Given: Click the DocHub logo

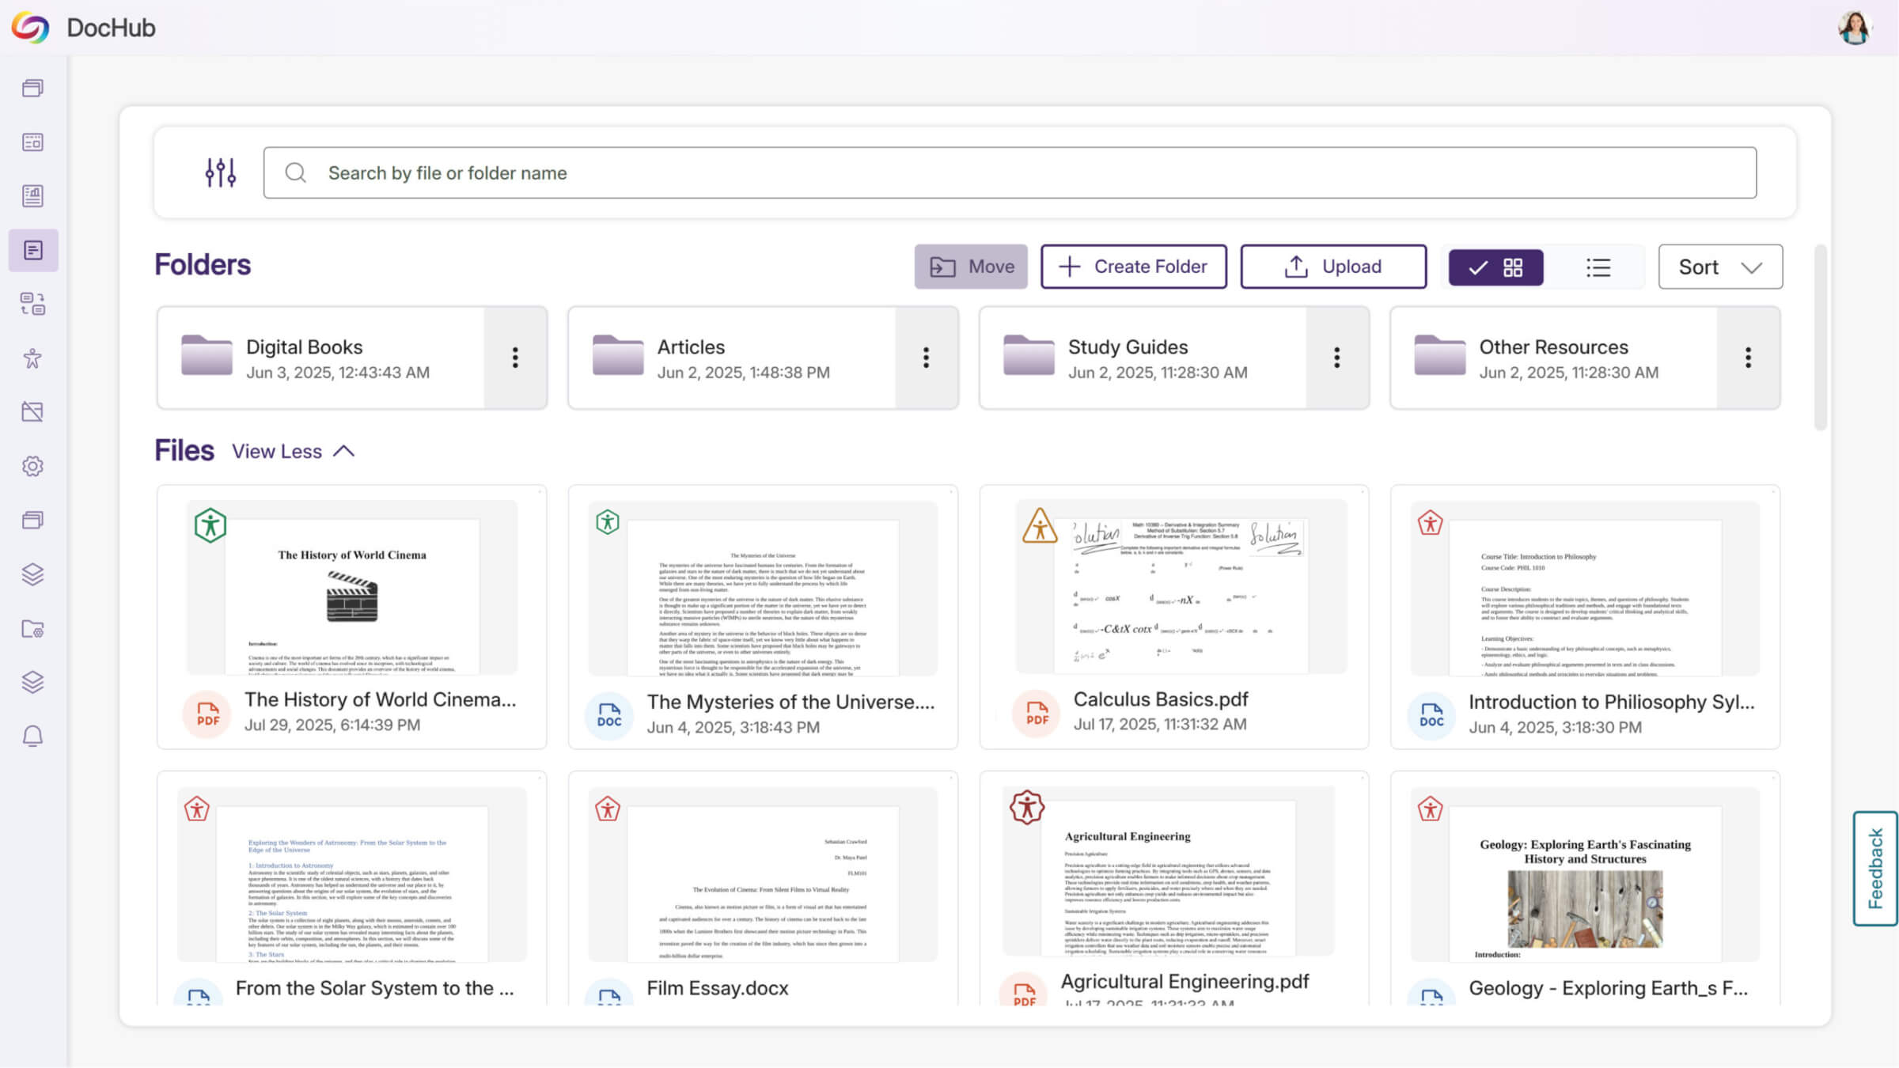Looking at the screenshot, I should [x=30, y=28].
